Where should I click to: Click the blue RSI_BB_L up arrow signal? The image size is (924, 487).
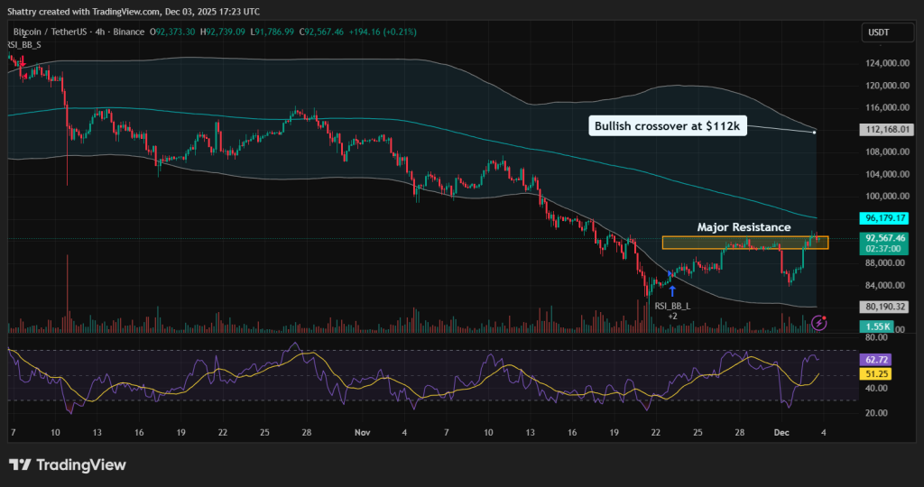(x=671, y=290)
